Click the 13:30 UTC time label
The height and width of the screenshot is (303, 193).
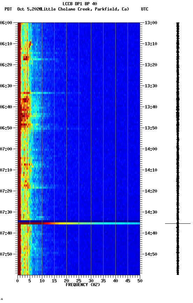151,86
